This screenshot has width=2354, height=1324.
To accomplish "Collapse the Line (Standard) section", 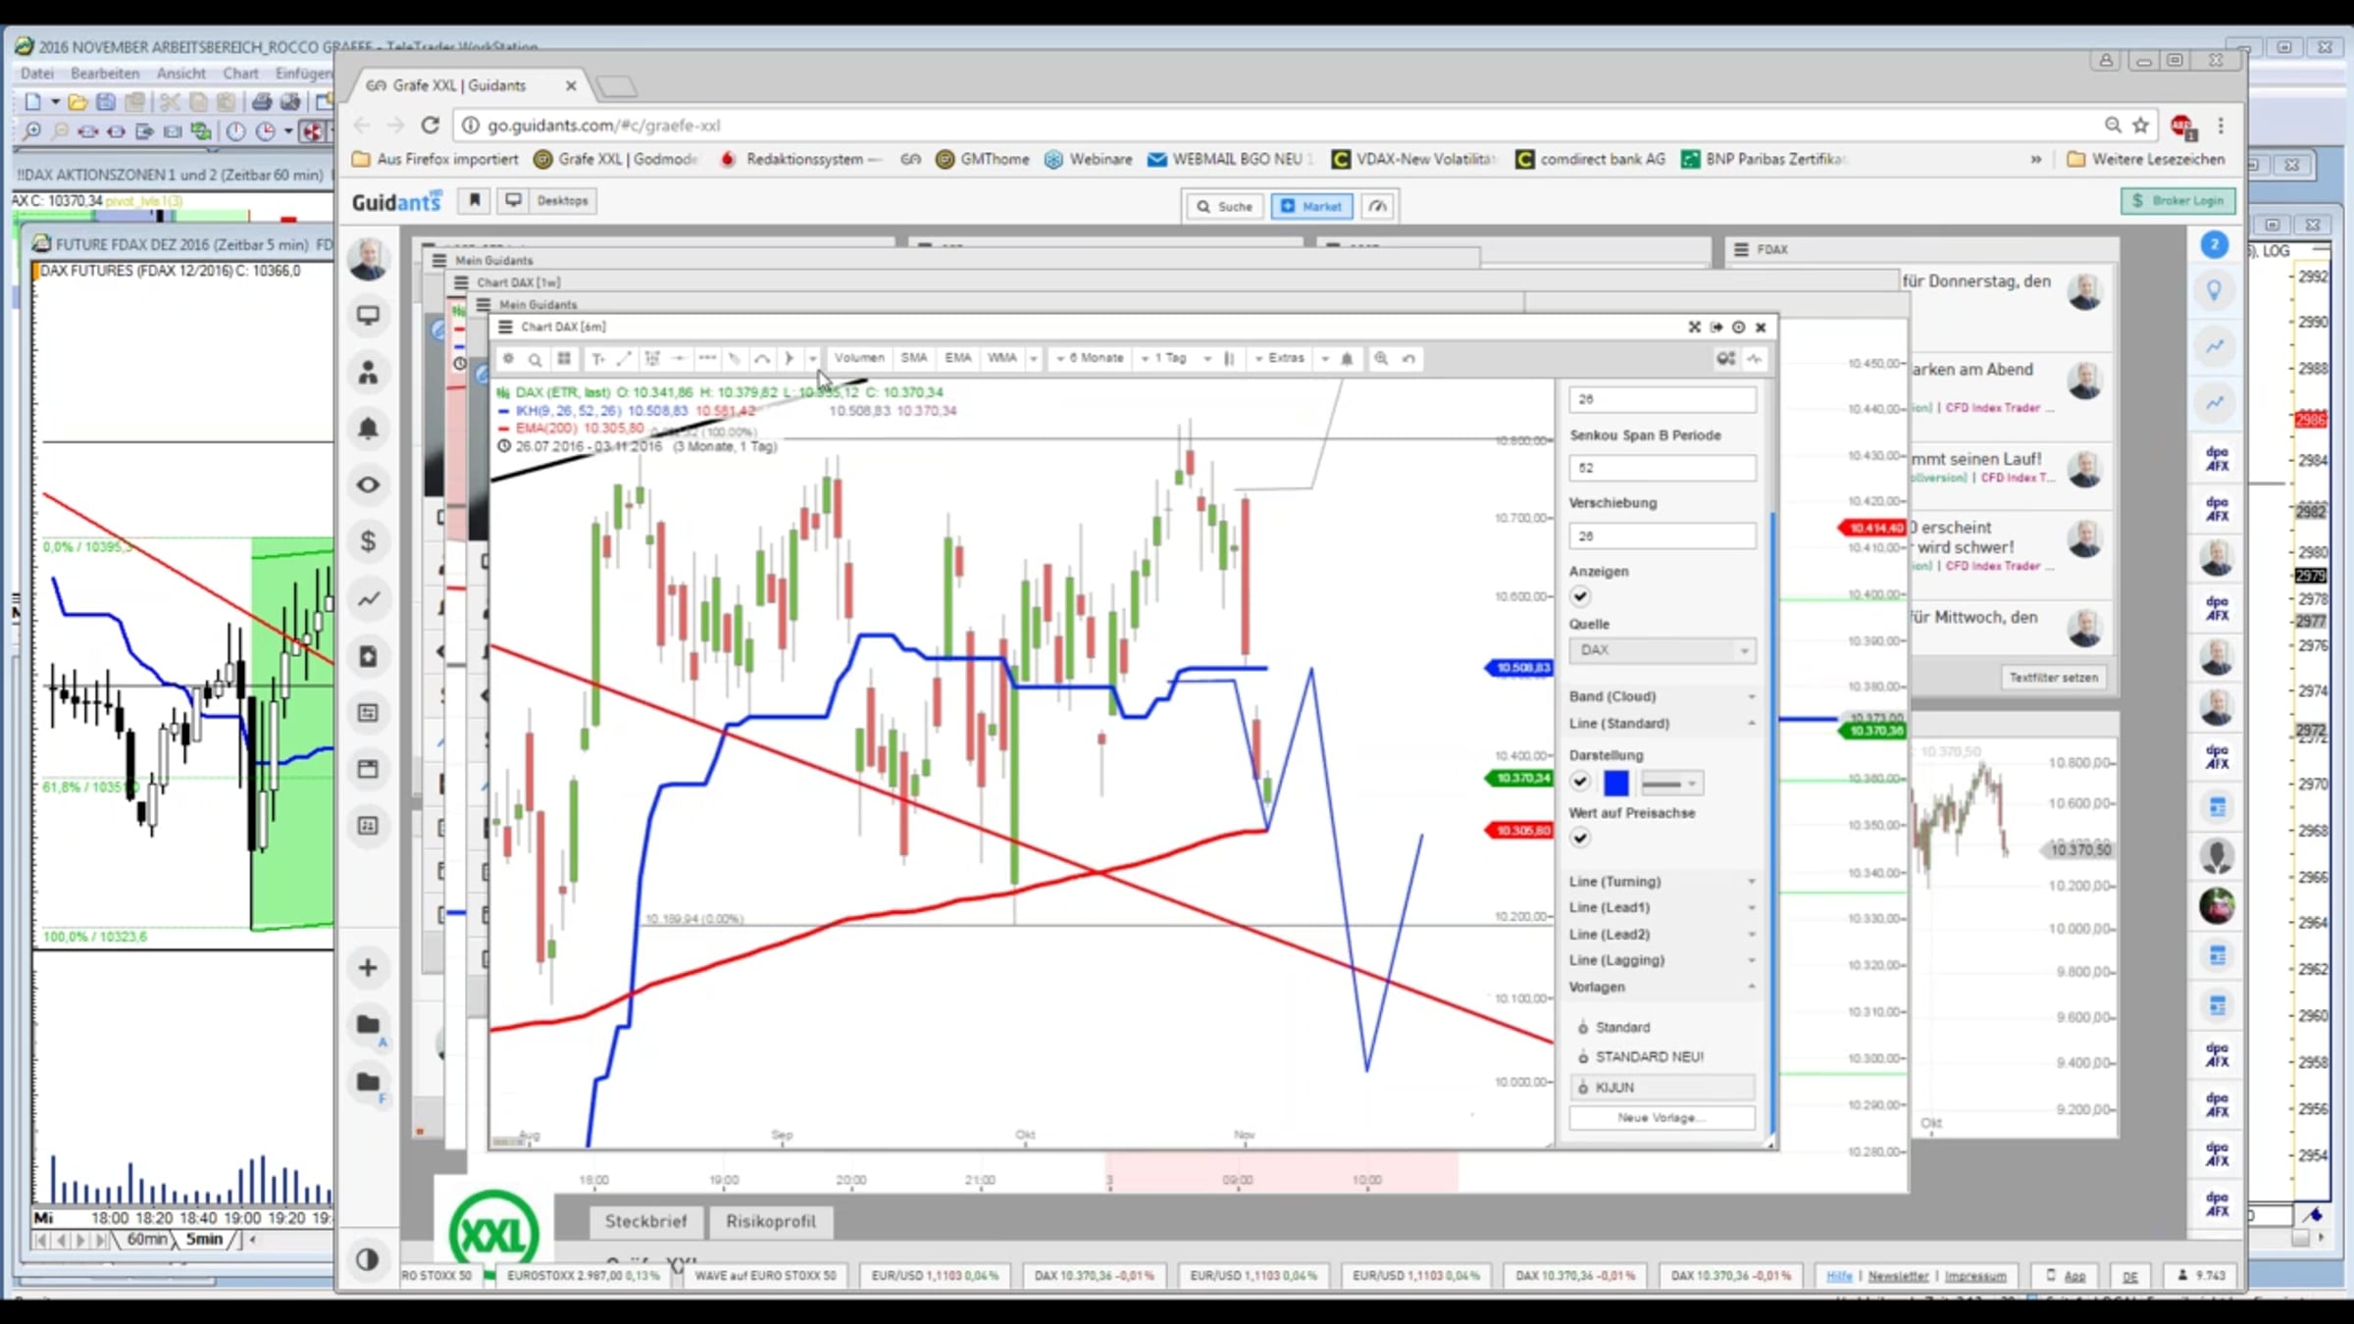I will pyautogui.click(x=1662, y=724).
